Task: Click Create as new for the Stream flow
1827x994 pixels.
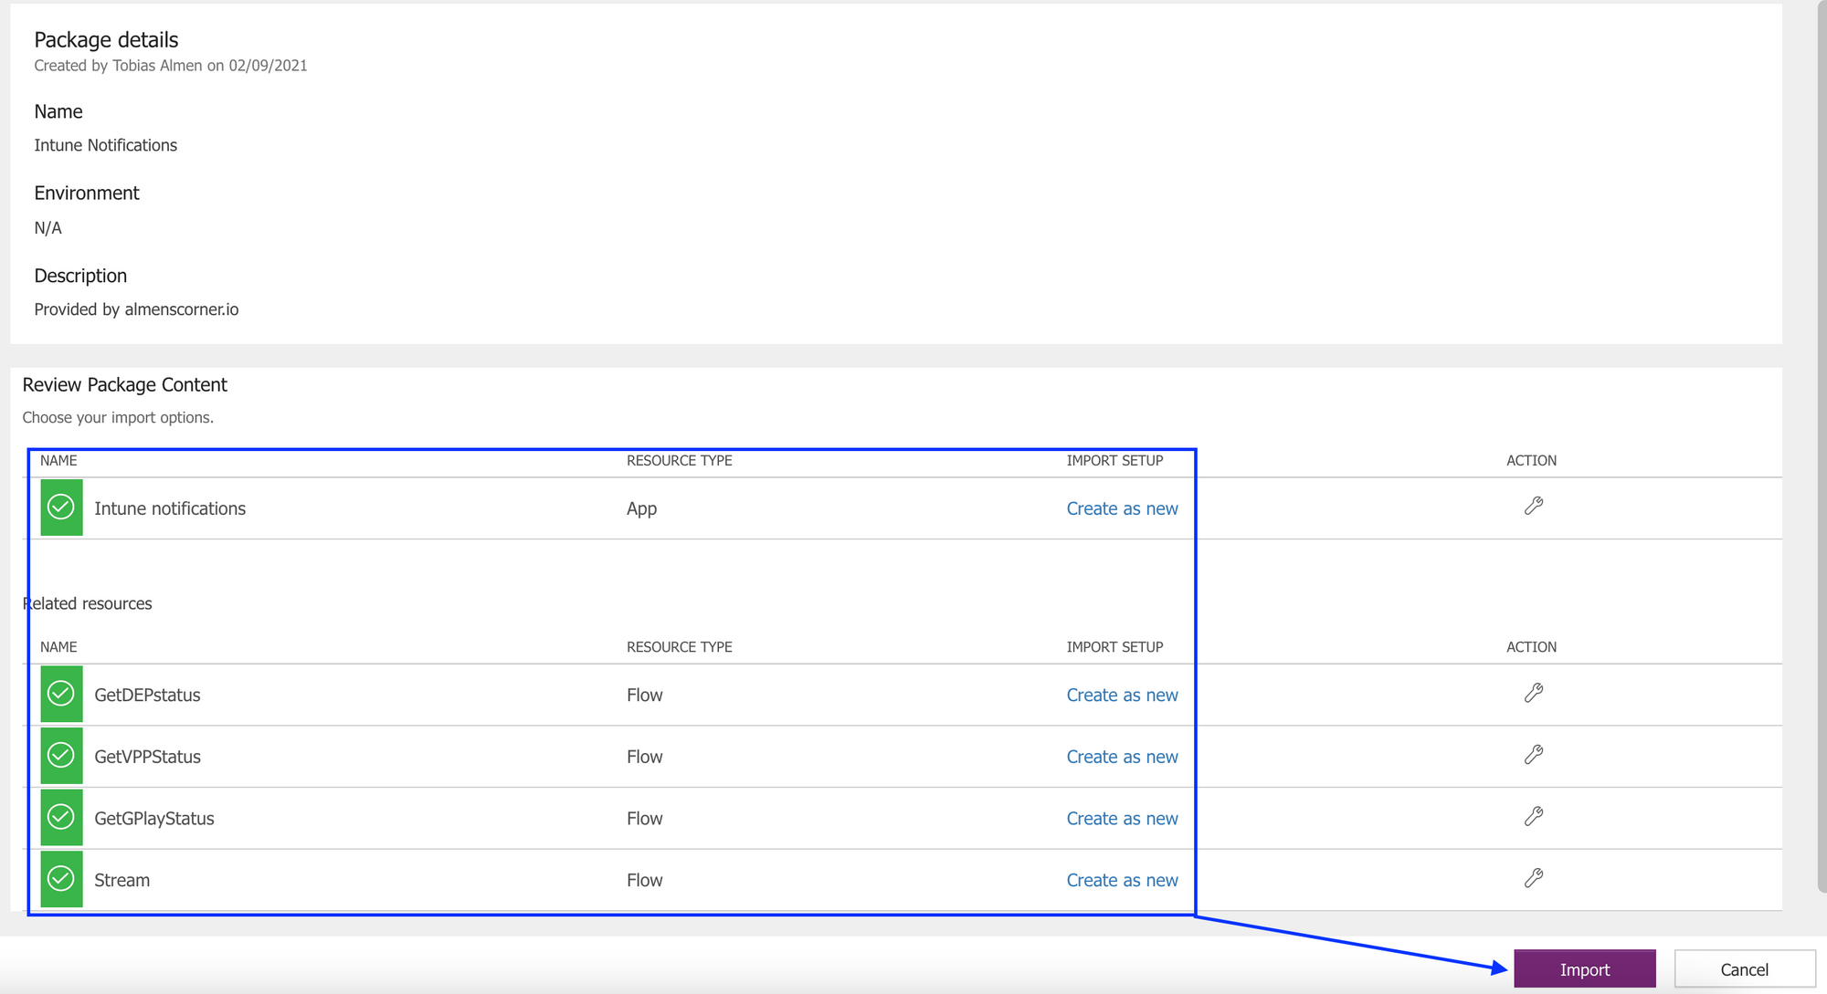Action: [1122, 879]
